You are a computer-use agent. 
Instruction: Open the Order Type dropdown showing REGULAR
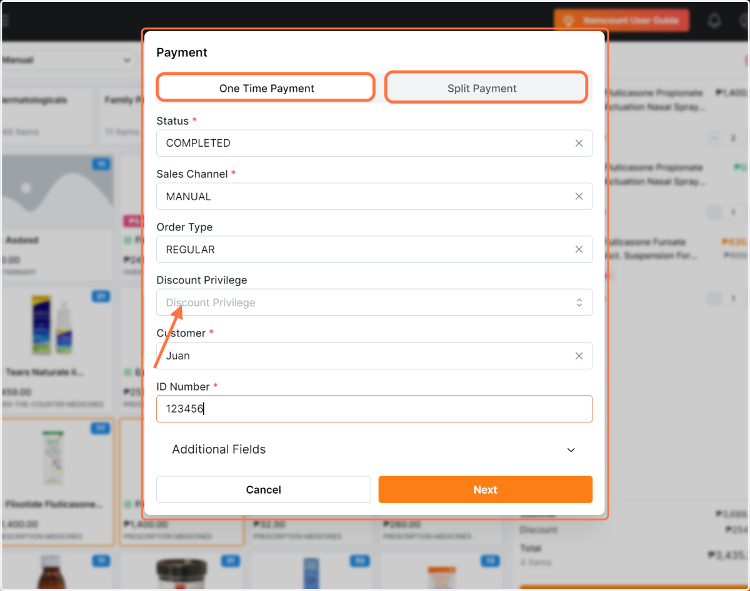coord(374,249)
